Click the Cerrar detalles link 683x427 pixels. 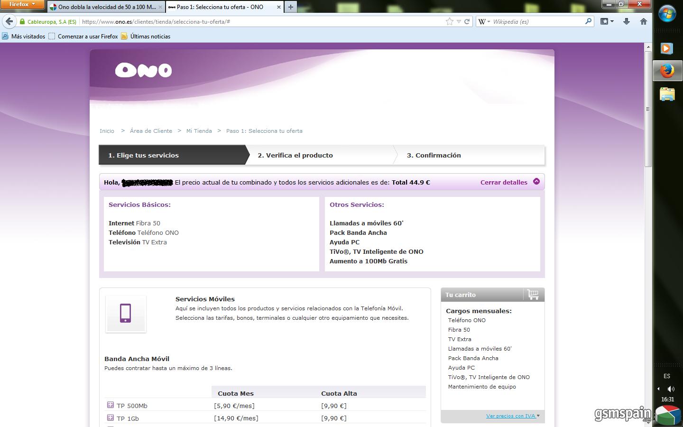[x=504, y=182]
